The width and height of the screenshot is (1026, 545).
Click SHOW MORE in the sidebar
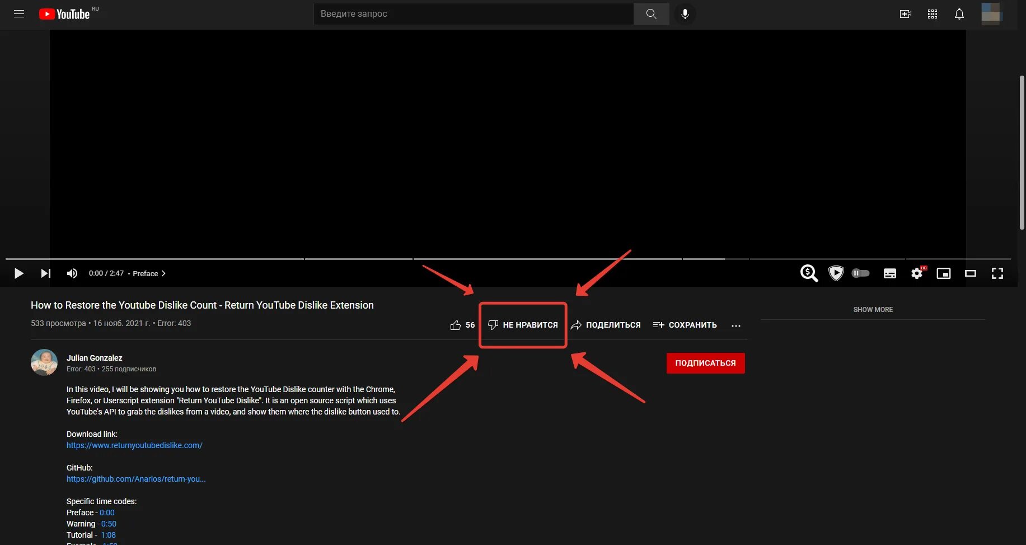click(x=873, y=309)
